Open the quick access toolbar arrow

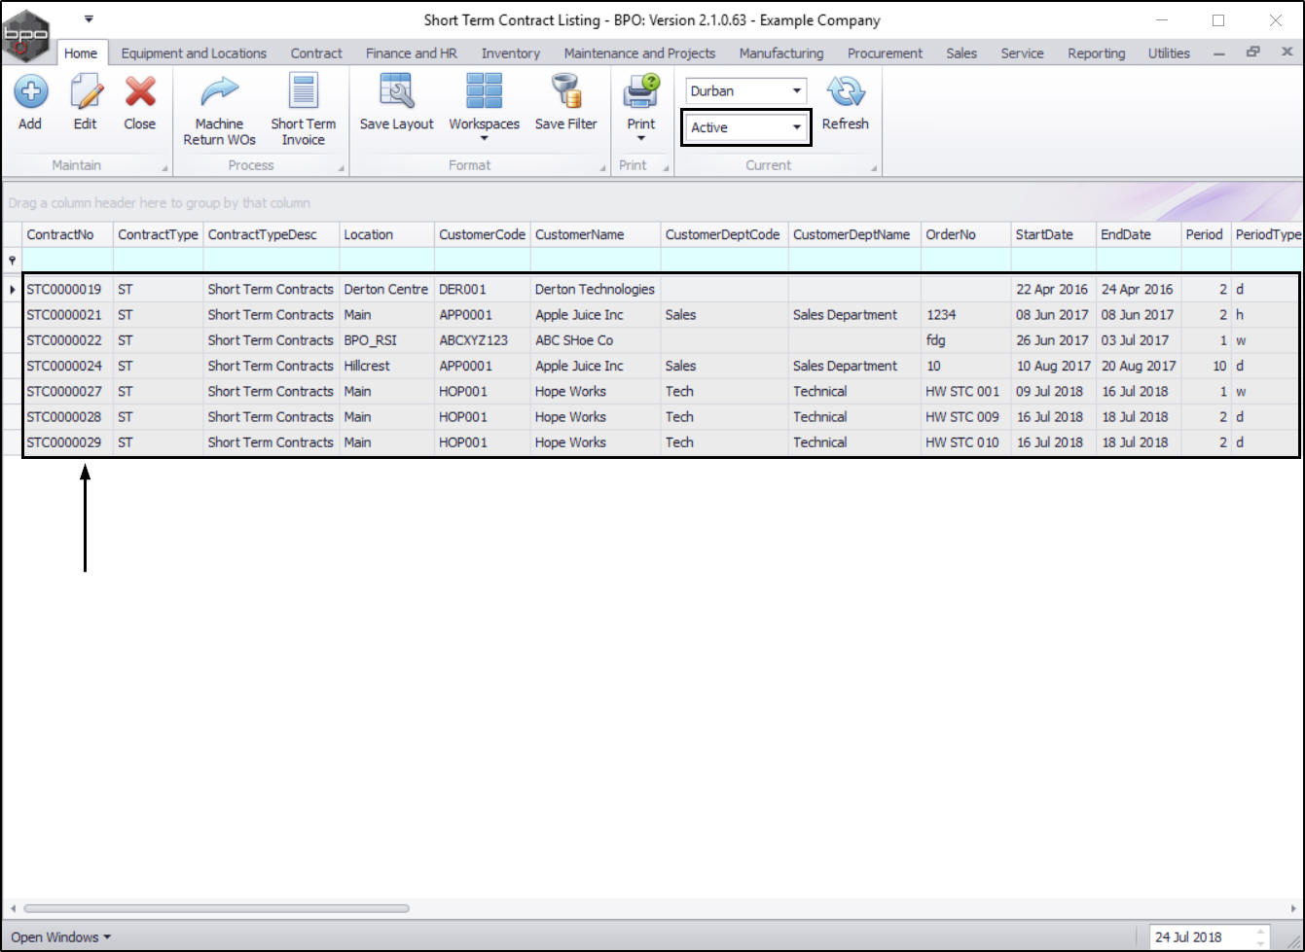pos(89,18)
